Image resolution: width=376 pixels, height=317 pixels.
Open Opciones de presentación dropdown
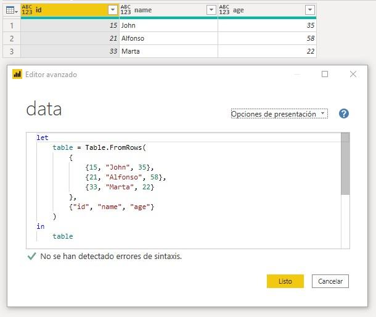tap(279, 114)
